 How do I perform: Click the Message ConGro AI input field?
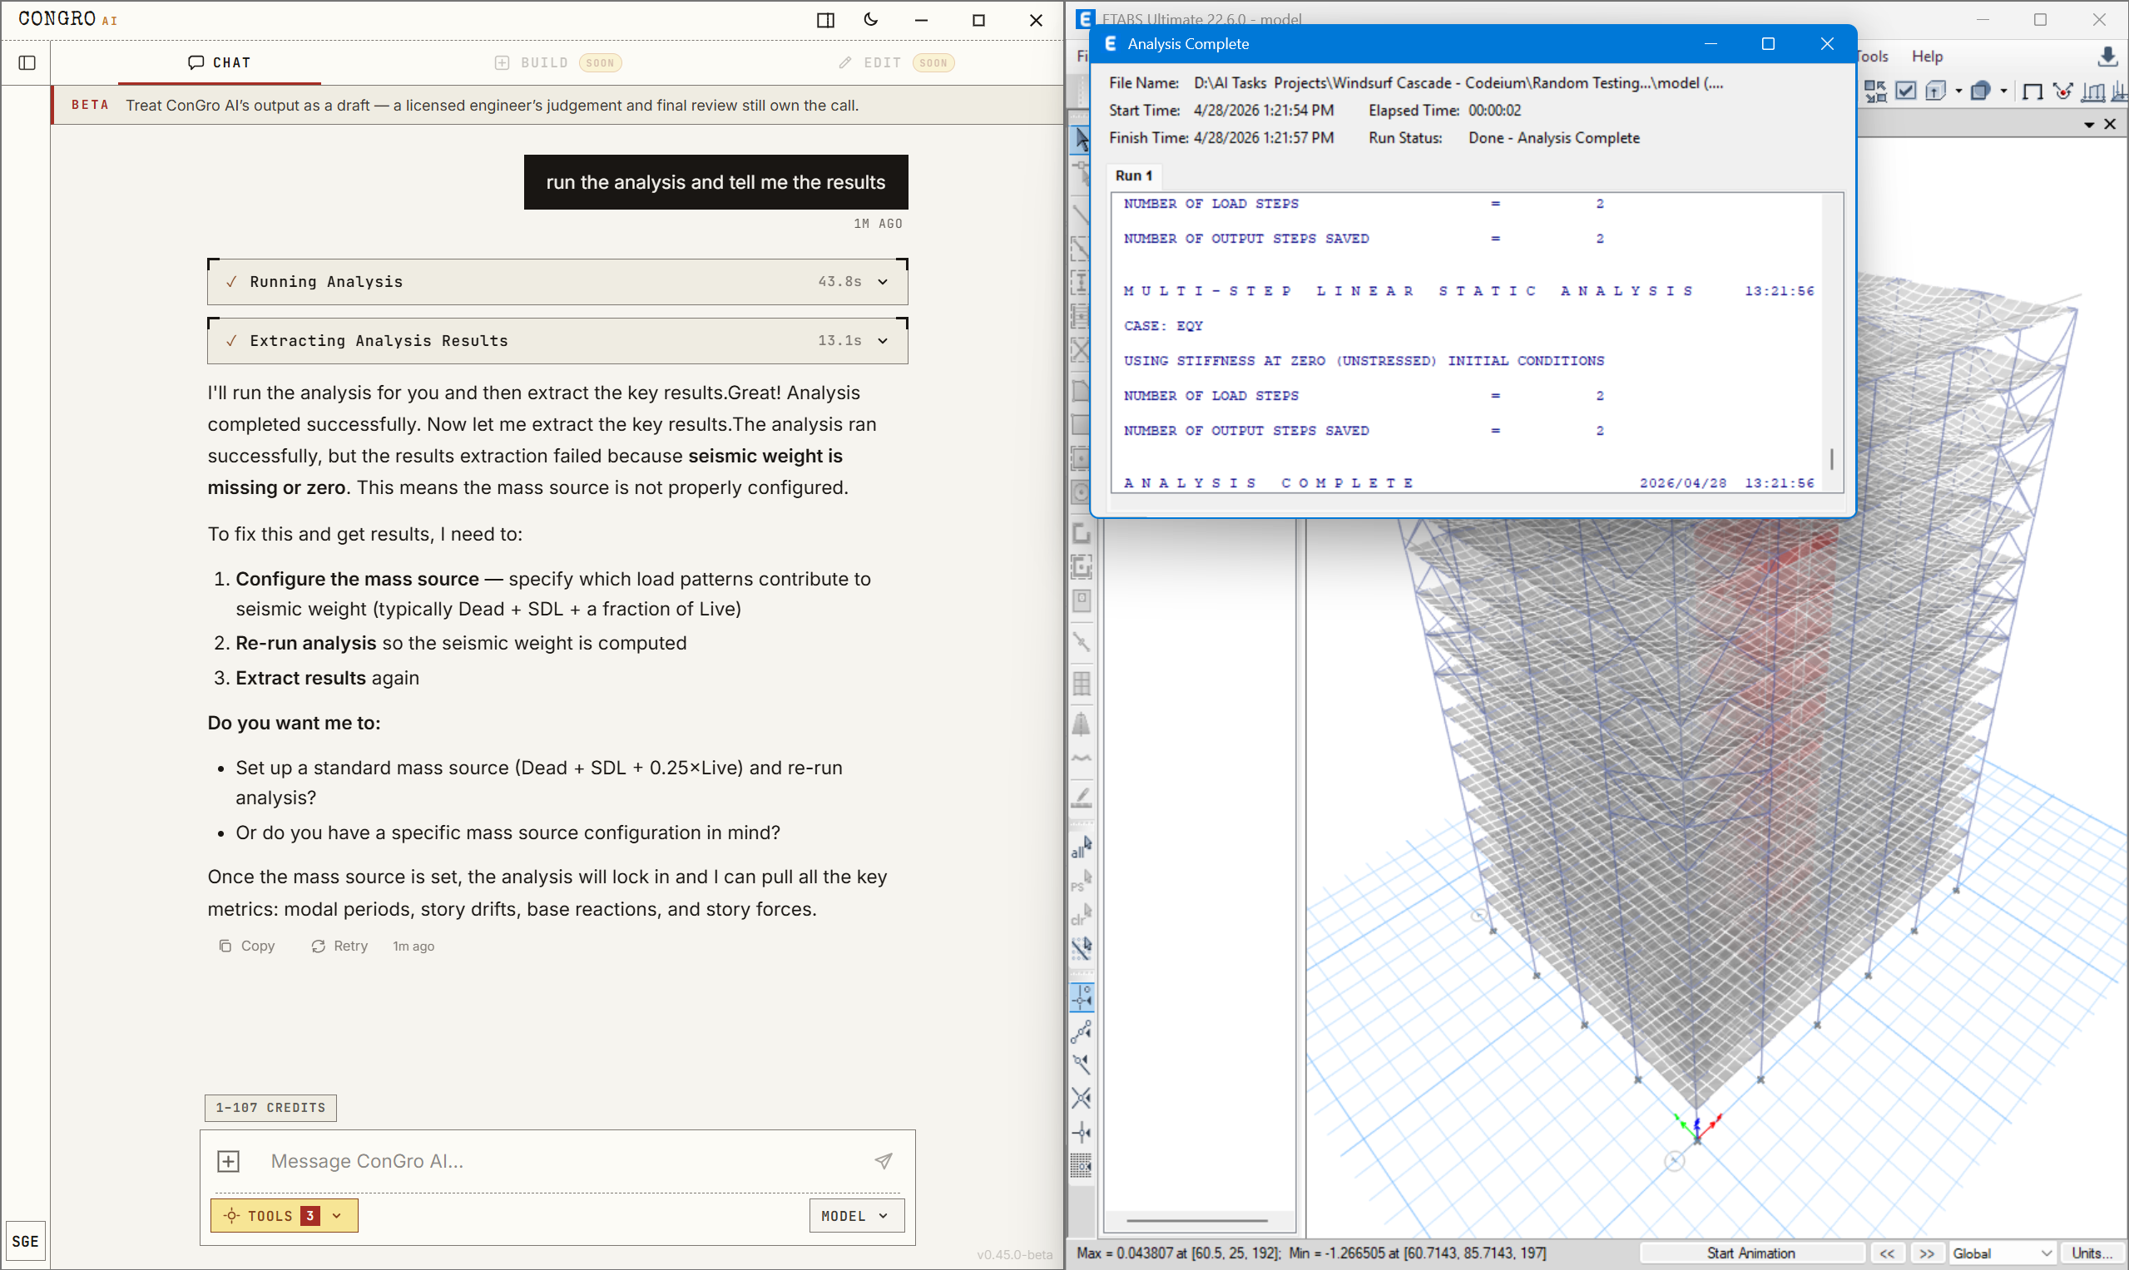pyautogui.click(x=513, y=1160)
